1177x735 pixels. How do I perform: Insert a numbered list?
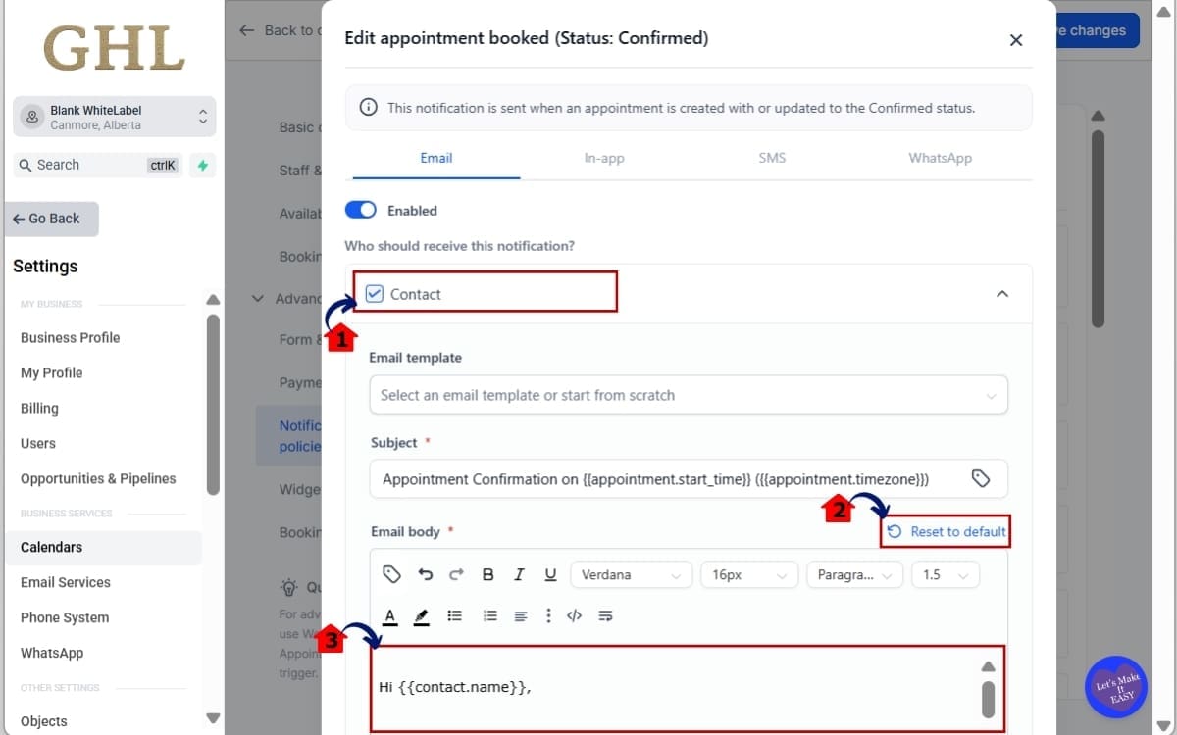pos(489,615)
